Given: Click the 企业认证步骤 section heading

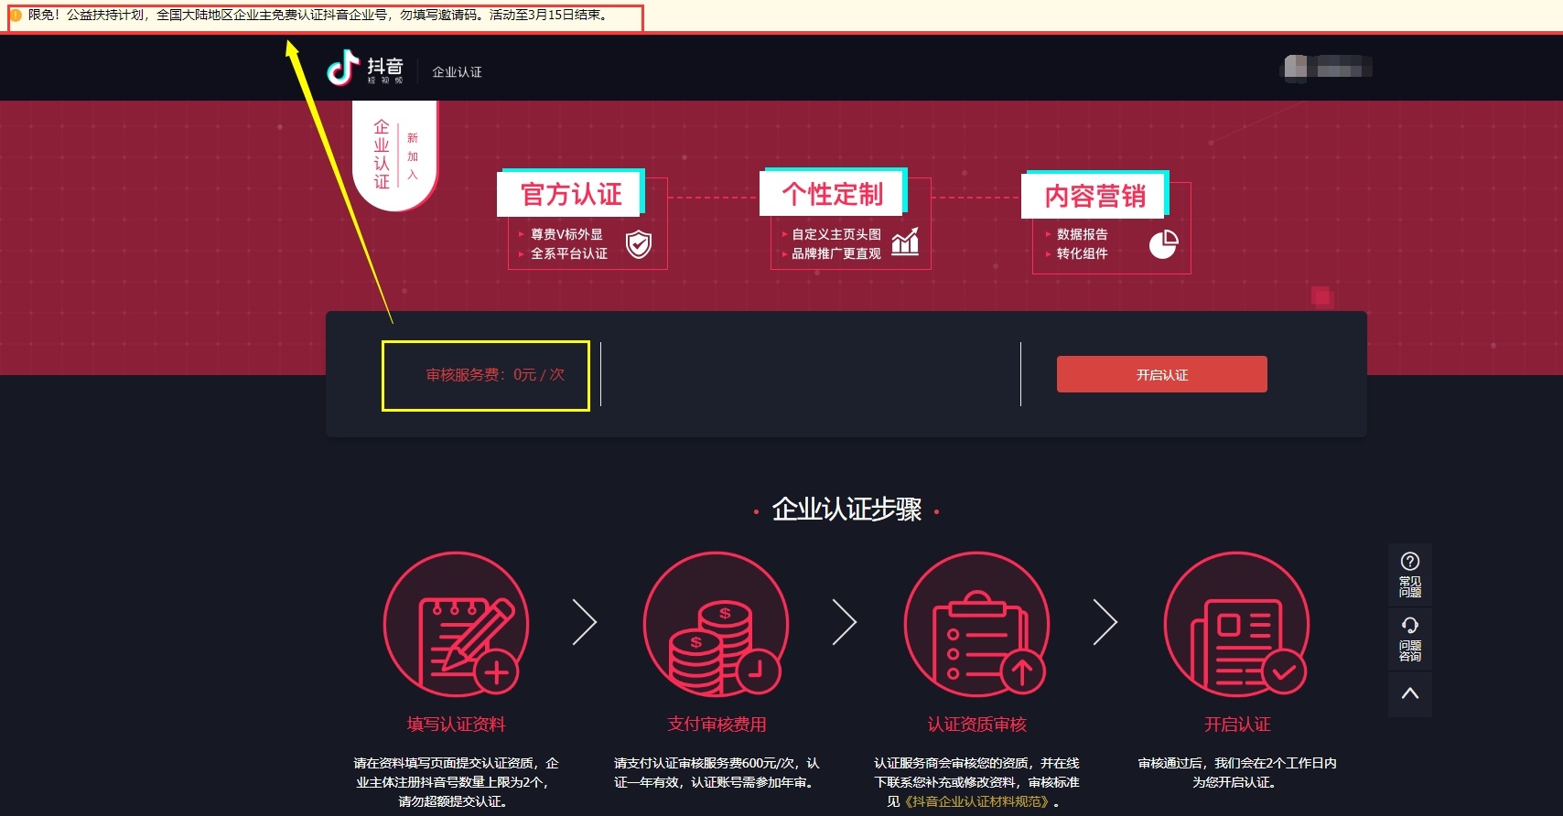Looking at the screenshot, I should (x=846, y=510).
